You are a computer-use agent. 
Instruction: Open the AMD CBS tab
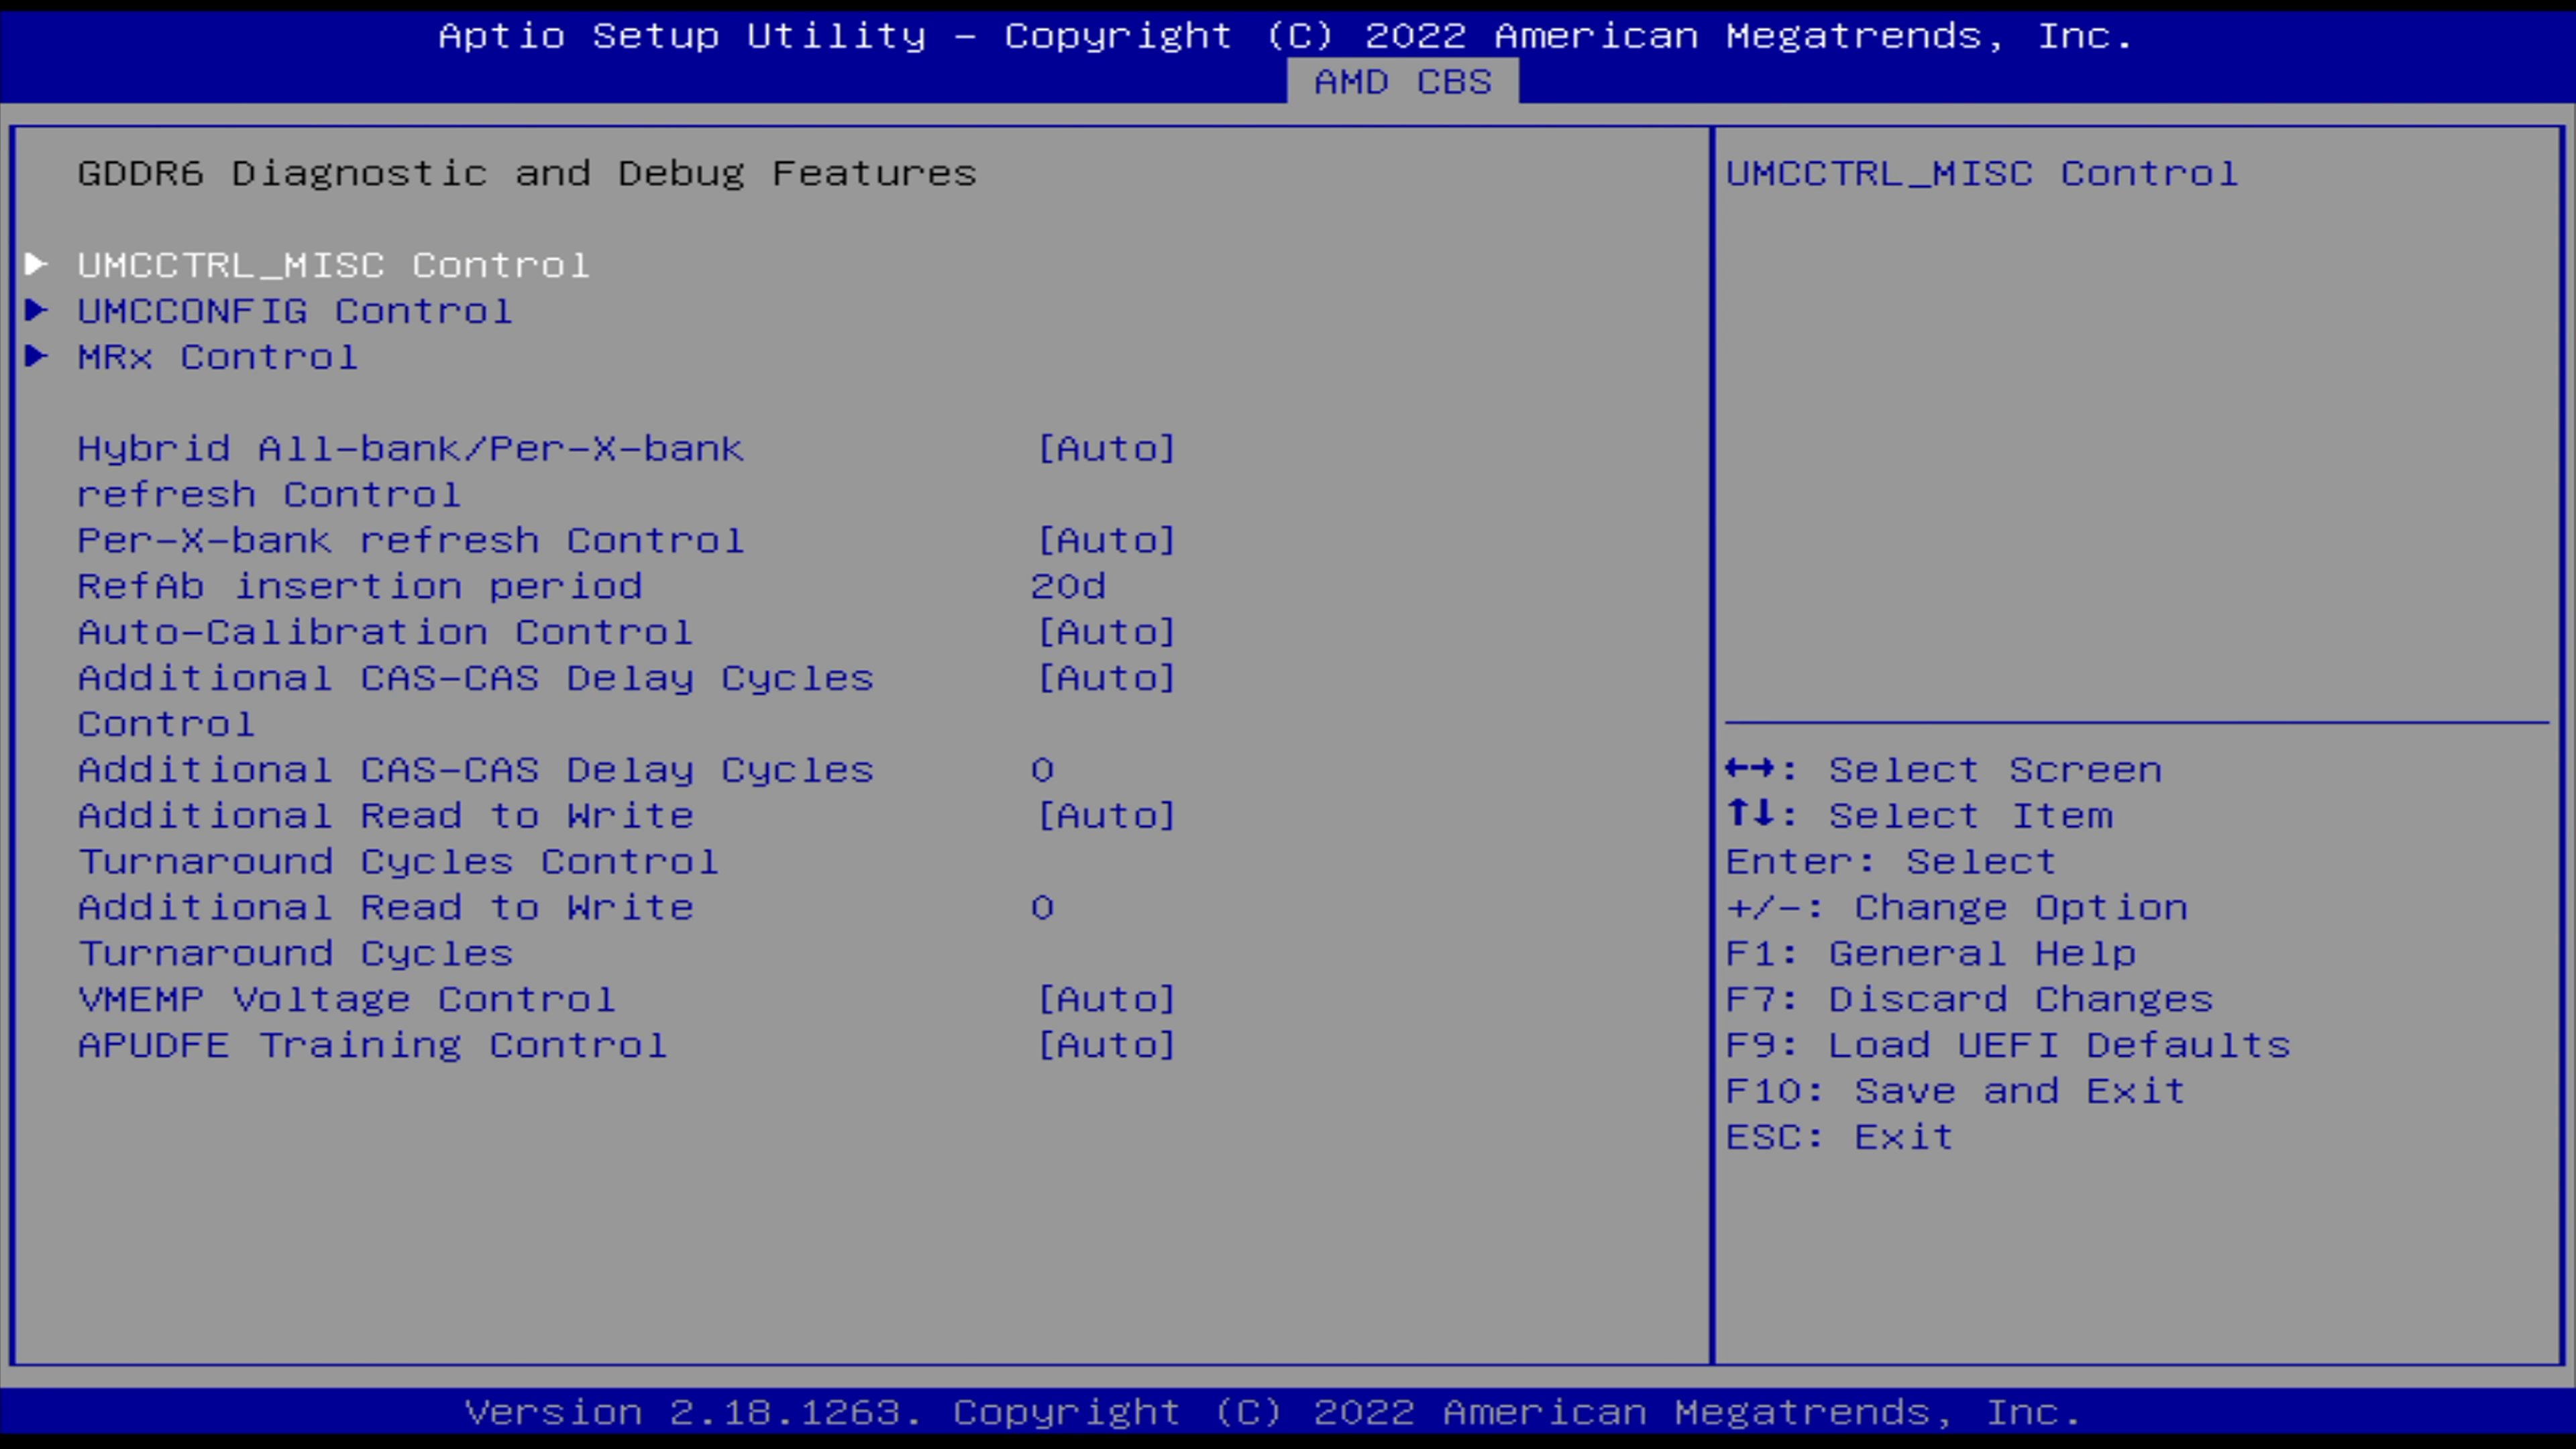point(1402,82)
